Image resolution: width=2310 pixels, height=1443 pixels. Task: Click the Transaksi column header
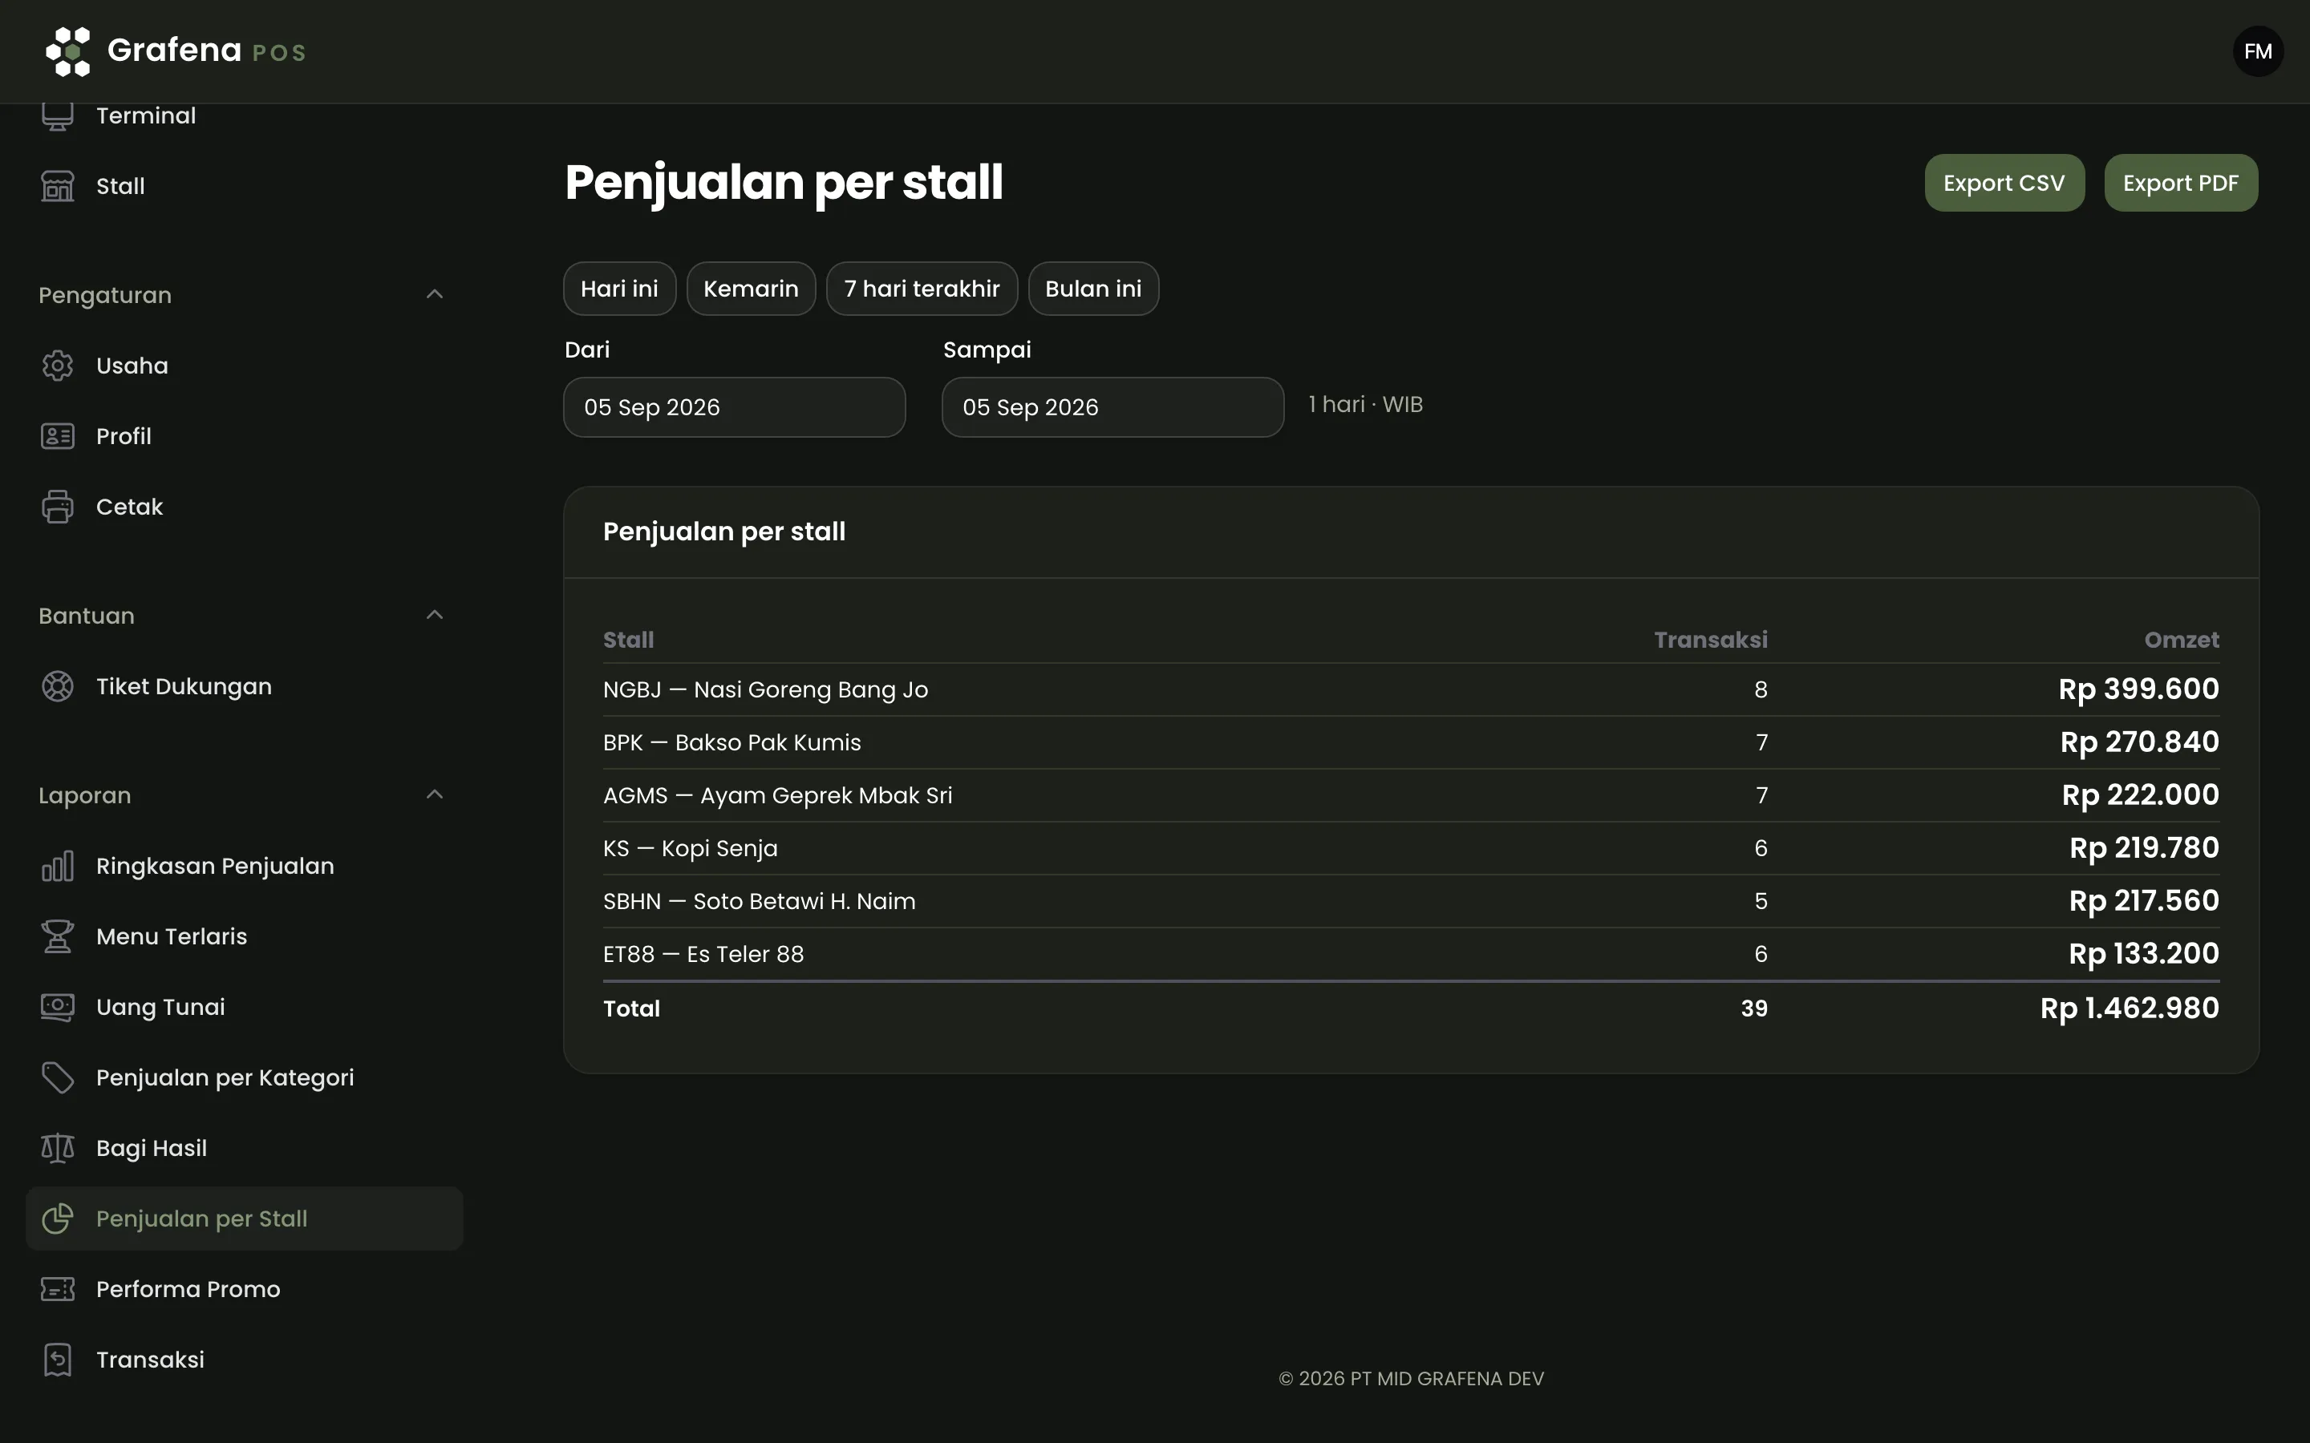tap(1711, 640)
